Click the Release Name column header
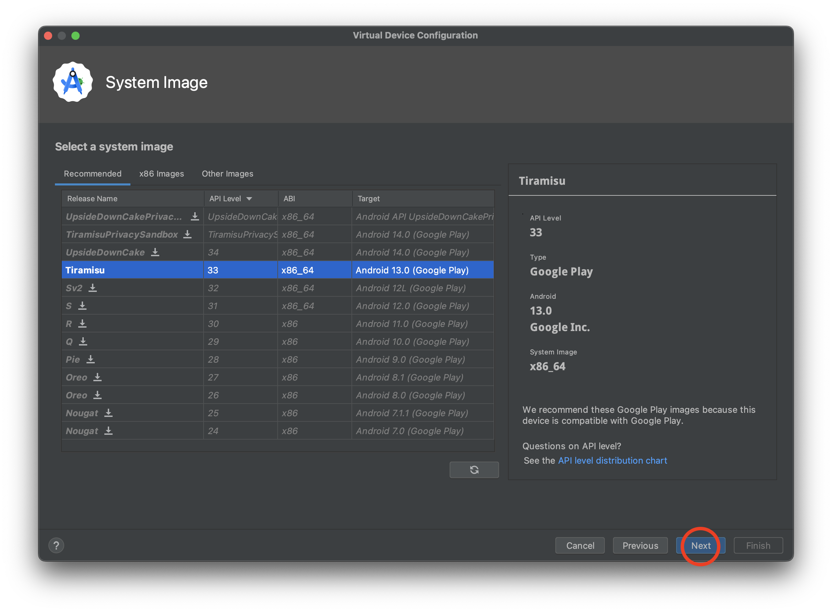The height and width of the screenshot is (612, 832). pyautogui.click(x=93, y=199)
